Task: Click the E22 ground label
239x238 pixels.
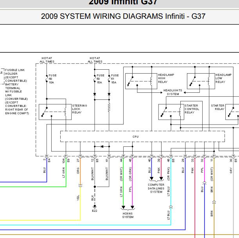Action: [x=95, y=211]
